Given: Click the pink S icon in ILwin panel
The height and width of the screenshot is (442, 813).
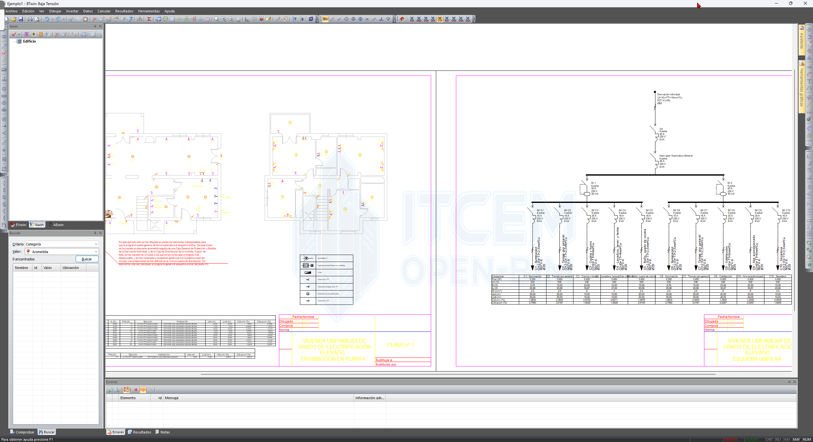Looking at the screenshot, I should coord(27,34).
